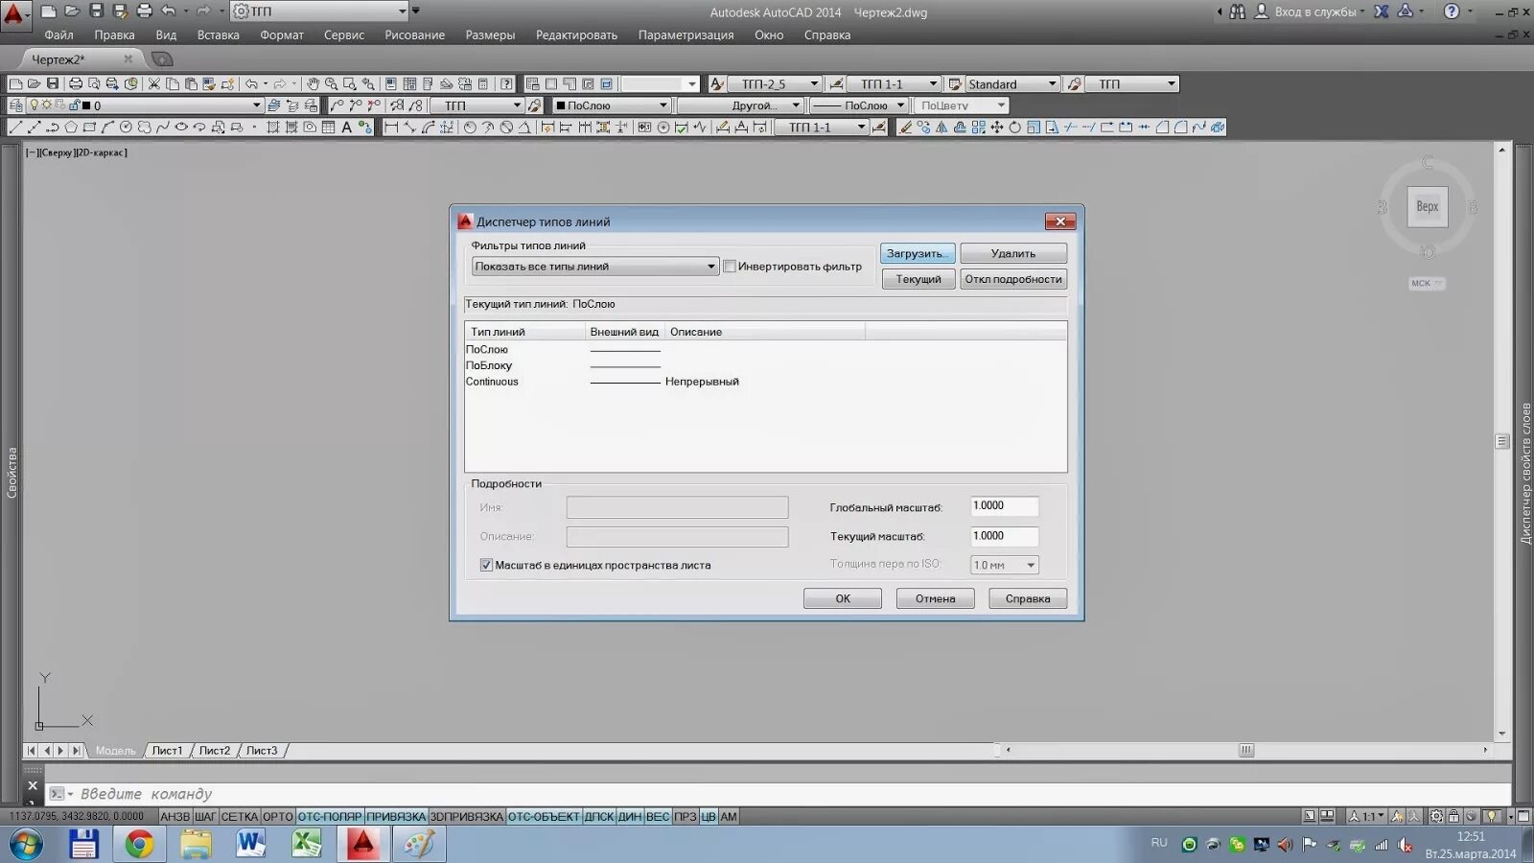Choose the Rotate tool

click(1015, 128)
